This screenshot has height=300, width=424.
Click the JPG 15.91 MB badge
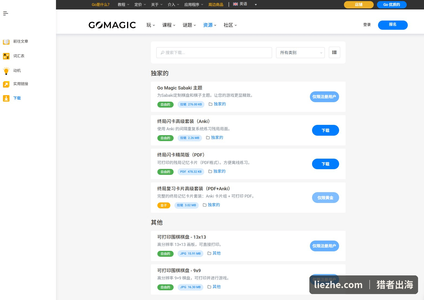[190, 254]
